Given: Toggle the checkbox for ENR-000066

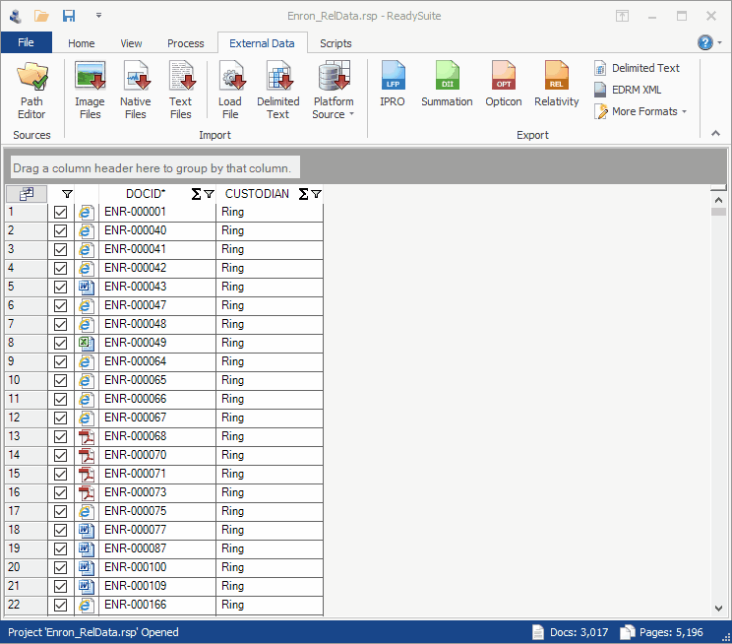Looking at the screenshot, I should pyautogui.click(x=60, y=399).
